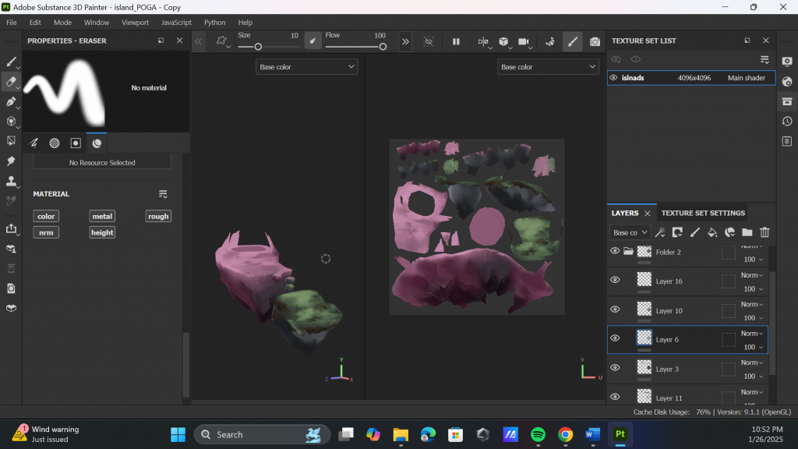This screenshot has height=449, width=798.
Task: Open the Log panel icon
Action: 787,141
